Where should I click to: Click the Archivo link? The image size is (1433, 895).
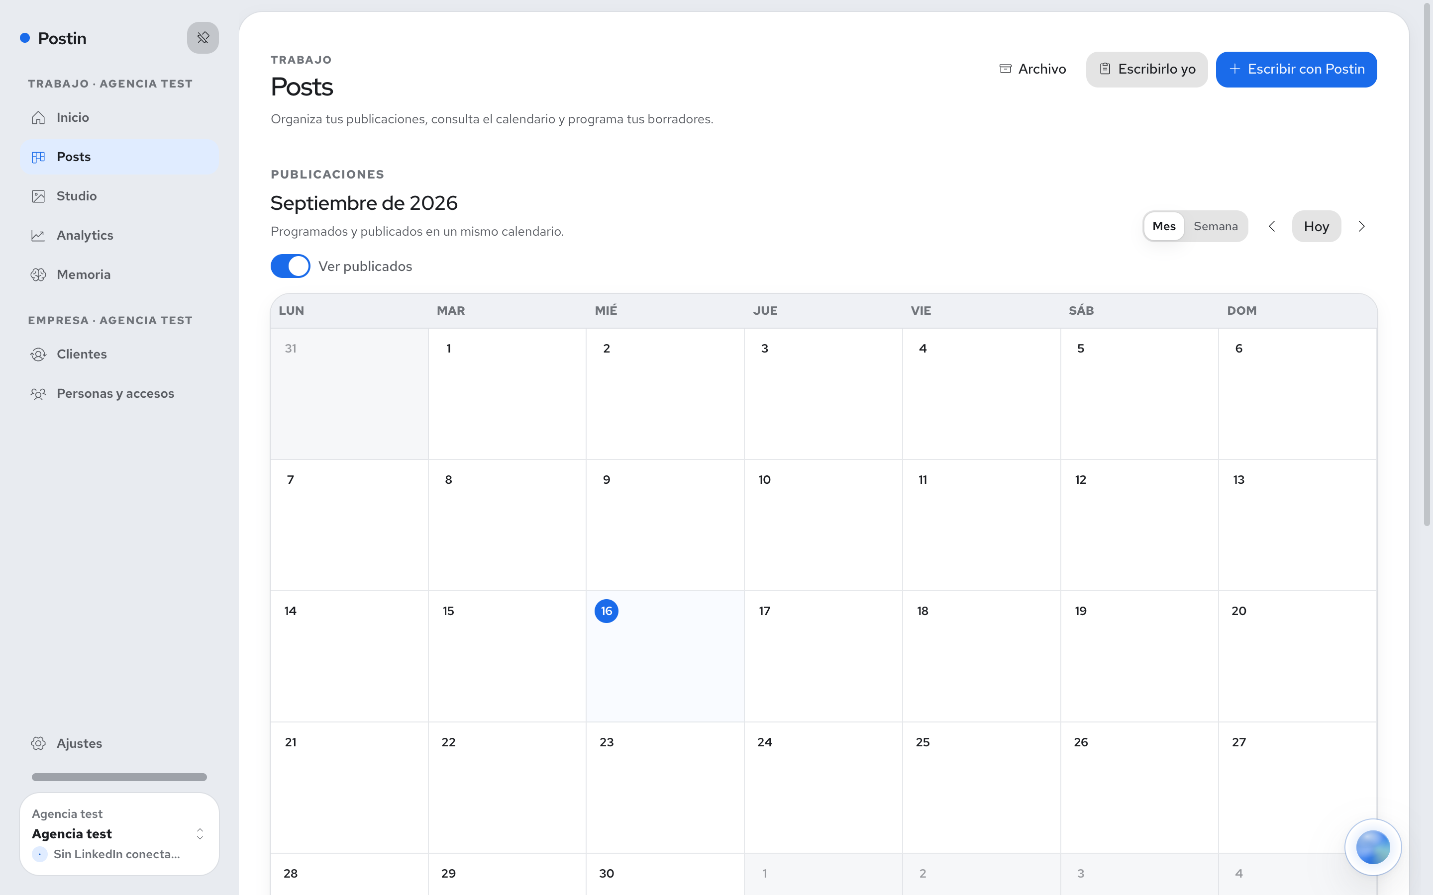[1033, 69]
